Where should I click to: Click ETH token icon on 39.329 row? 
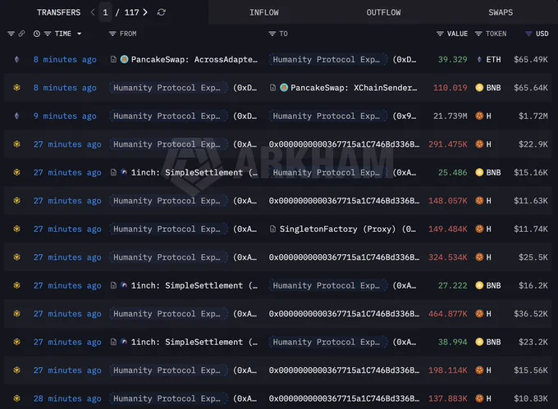(479, 59)
